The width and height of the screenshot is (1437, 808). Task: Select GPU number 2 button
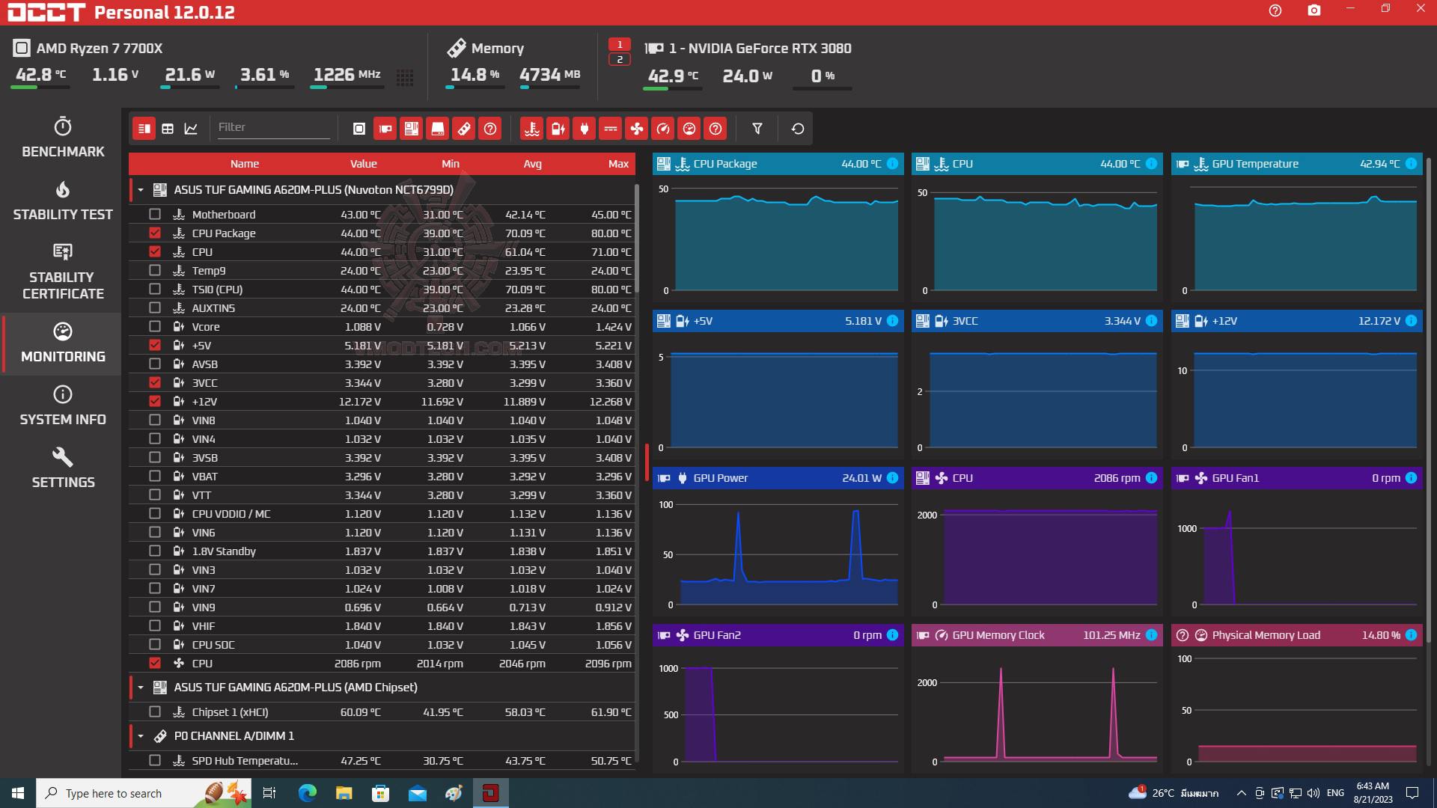point(619,60)
